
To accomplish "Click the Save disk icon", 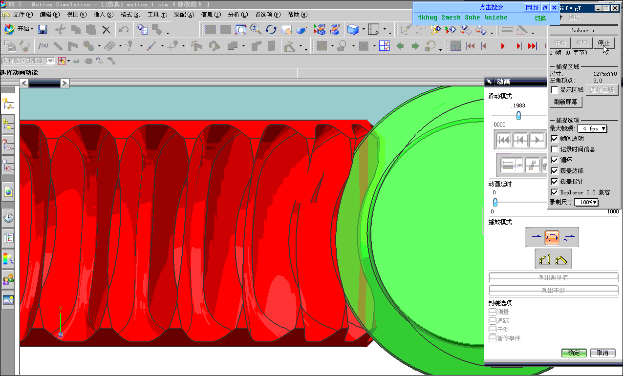I will 43,29.
